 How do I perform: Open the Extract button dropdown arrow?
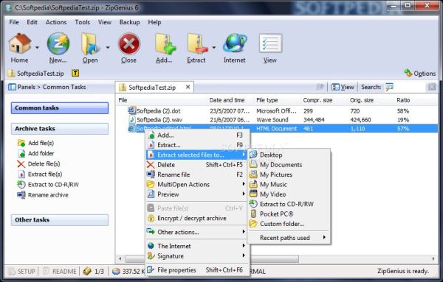point(214,48)
